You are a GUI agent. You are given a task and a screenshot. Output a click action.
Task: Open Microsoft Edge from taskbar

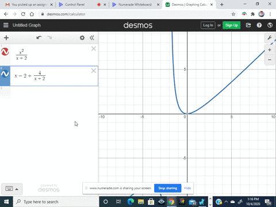131,202
